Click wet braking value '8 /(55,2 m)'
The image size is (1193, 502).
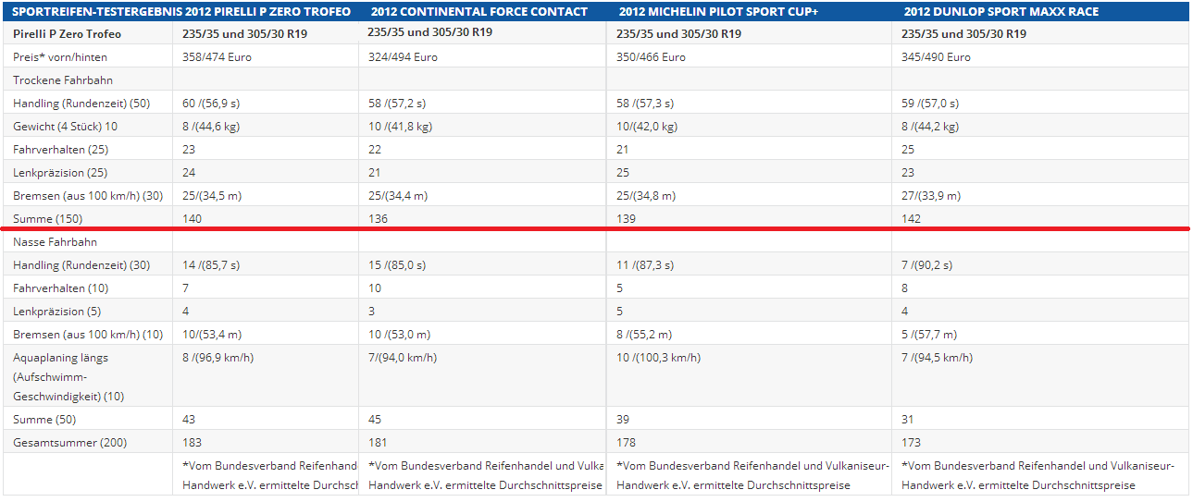(644, 335)
